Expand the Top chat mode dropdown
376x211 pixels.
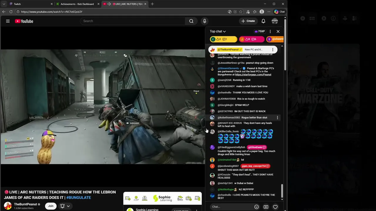coord(218,31)
